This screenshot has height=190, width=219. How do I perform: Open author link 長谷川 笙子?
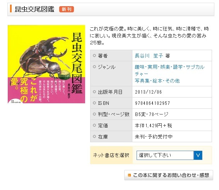pyautogui.click(x=149, y=56)
